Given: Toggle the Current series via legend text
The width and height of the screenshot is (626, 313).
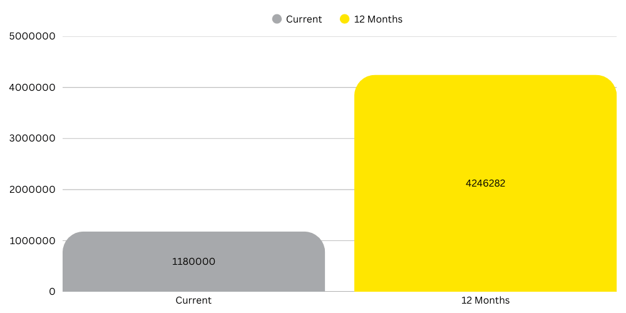Looking at the screenshot, I should 304,19.
